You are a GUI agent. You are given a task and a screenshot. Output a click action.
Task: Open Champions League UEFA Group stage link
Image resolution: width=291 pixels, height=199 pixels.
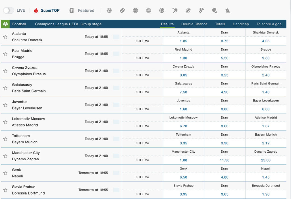point(68,24)
